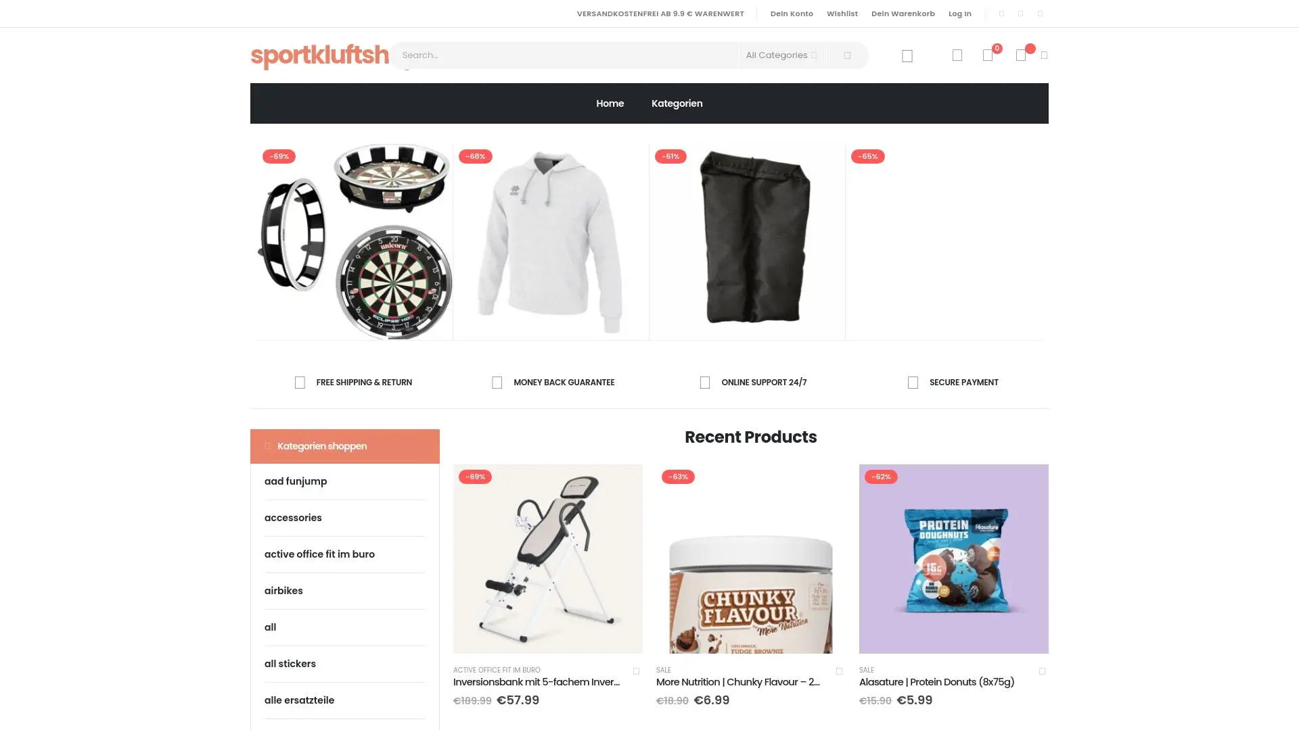The width and height of the screenshot is (1299, 730).
Task: Open the shopping cart icon with red dot
Action: pyautogui.click(x=1021, y=55)
